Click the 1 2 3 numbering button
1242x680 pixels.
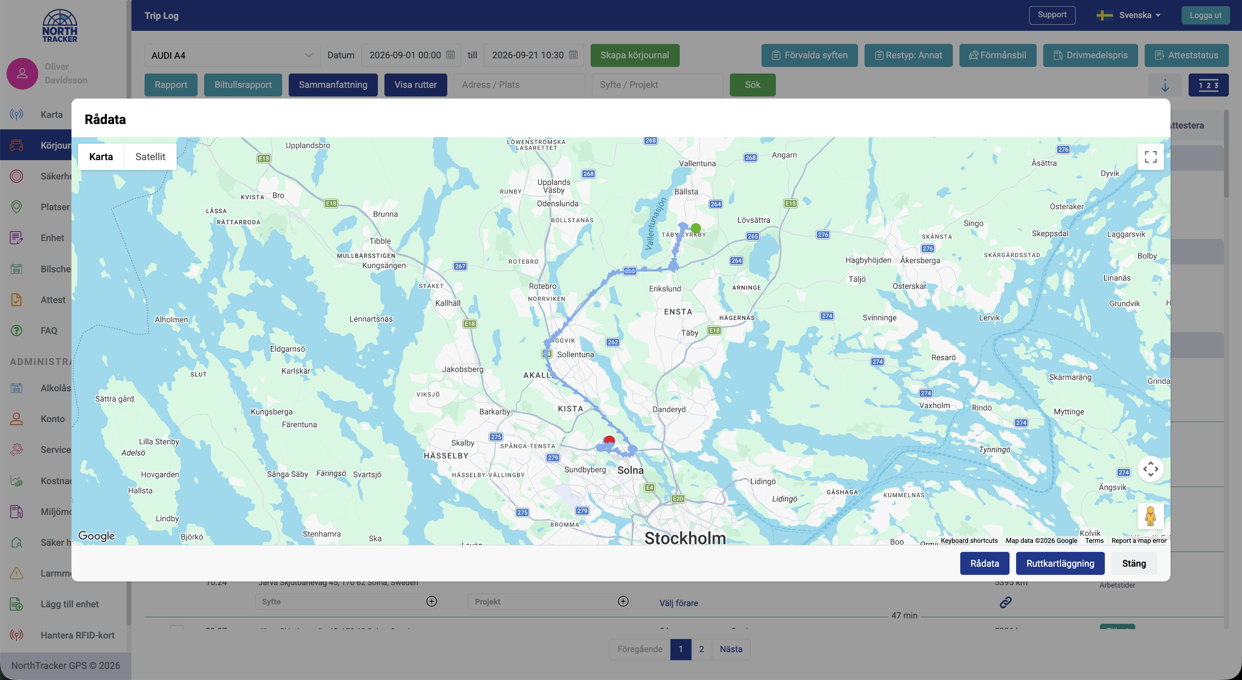point(1208,85)
